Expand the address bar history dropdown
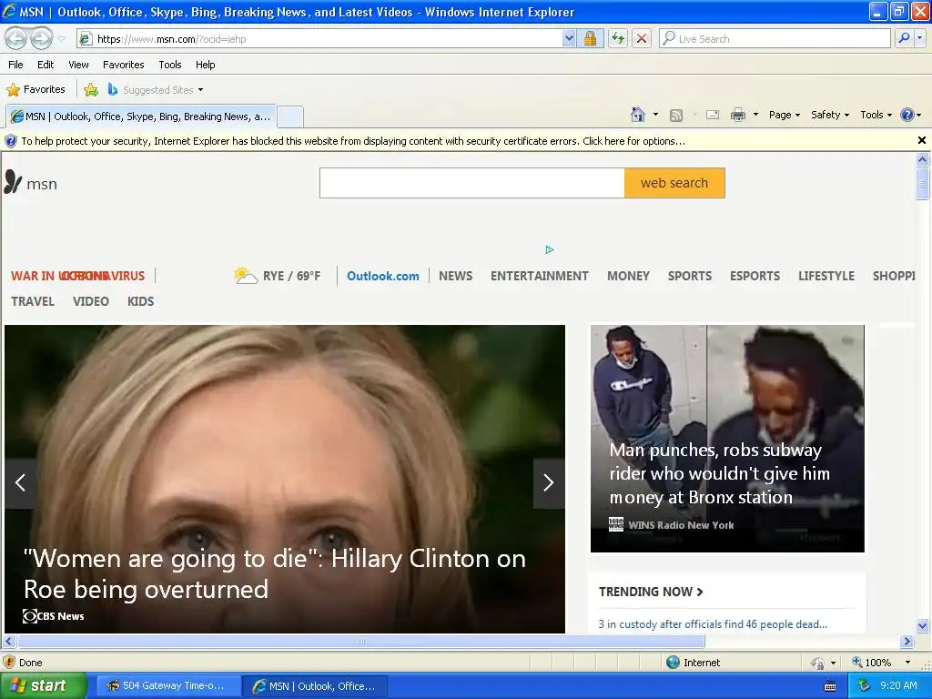932x699 pixels. click(x=569, y=38)
